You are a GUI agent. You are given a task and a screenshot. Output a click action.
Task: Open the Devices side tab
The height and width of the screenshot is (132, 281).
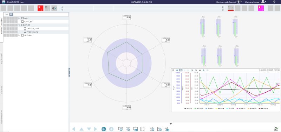[2, 90]
